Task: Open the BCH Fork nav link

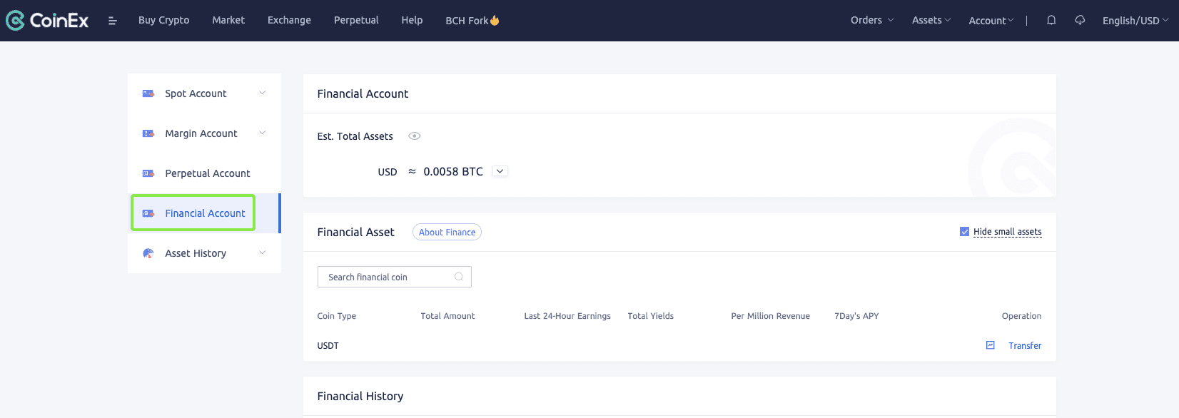Action: [x=472, y=21]
